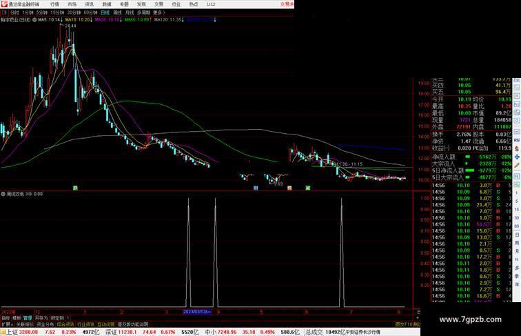
Task: Open the 行业资讯 tab
Action: pos(85,324)
